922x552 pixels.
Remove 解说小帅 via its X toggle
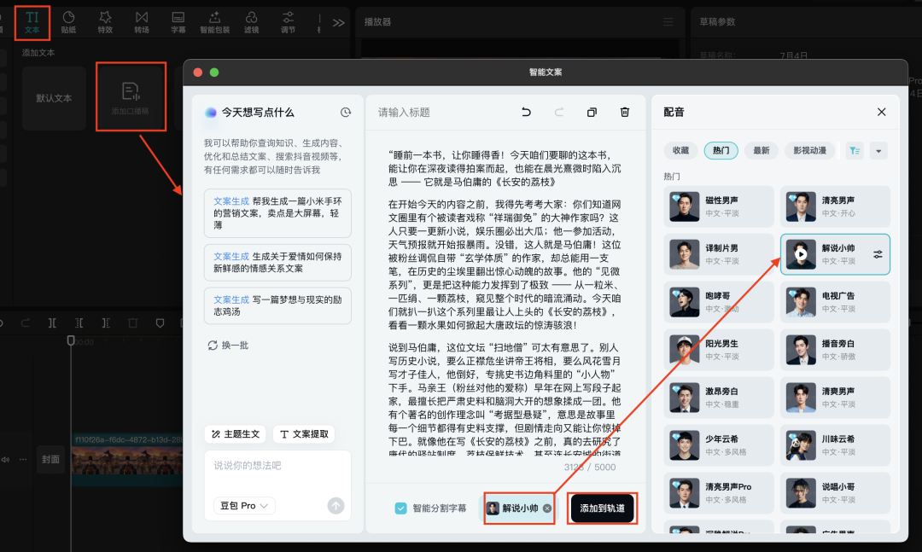point(547,508)
